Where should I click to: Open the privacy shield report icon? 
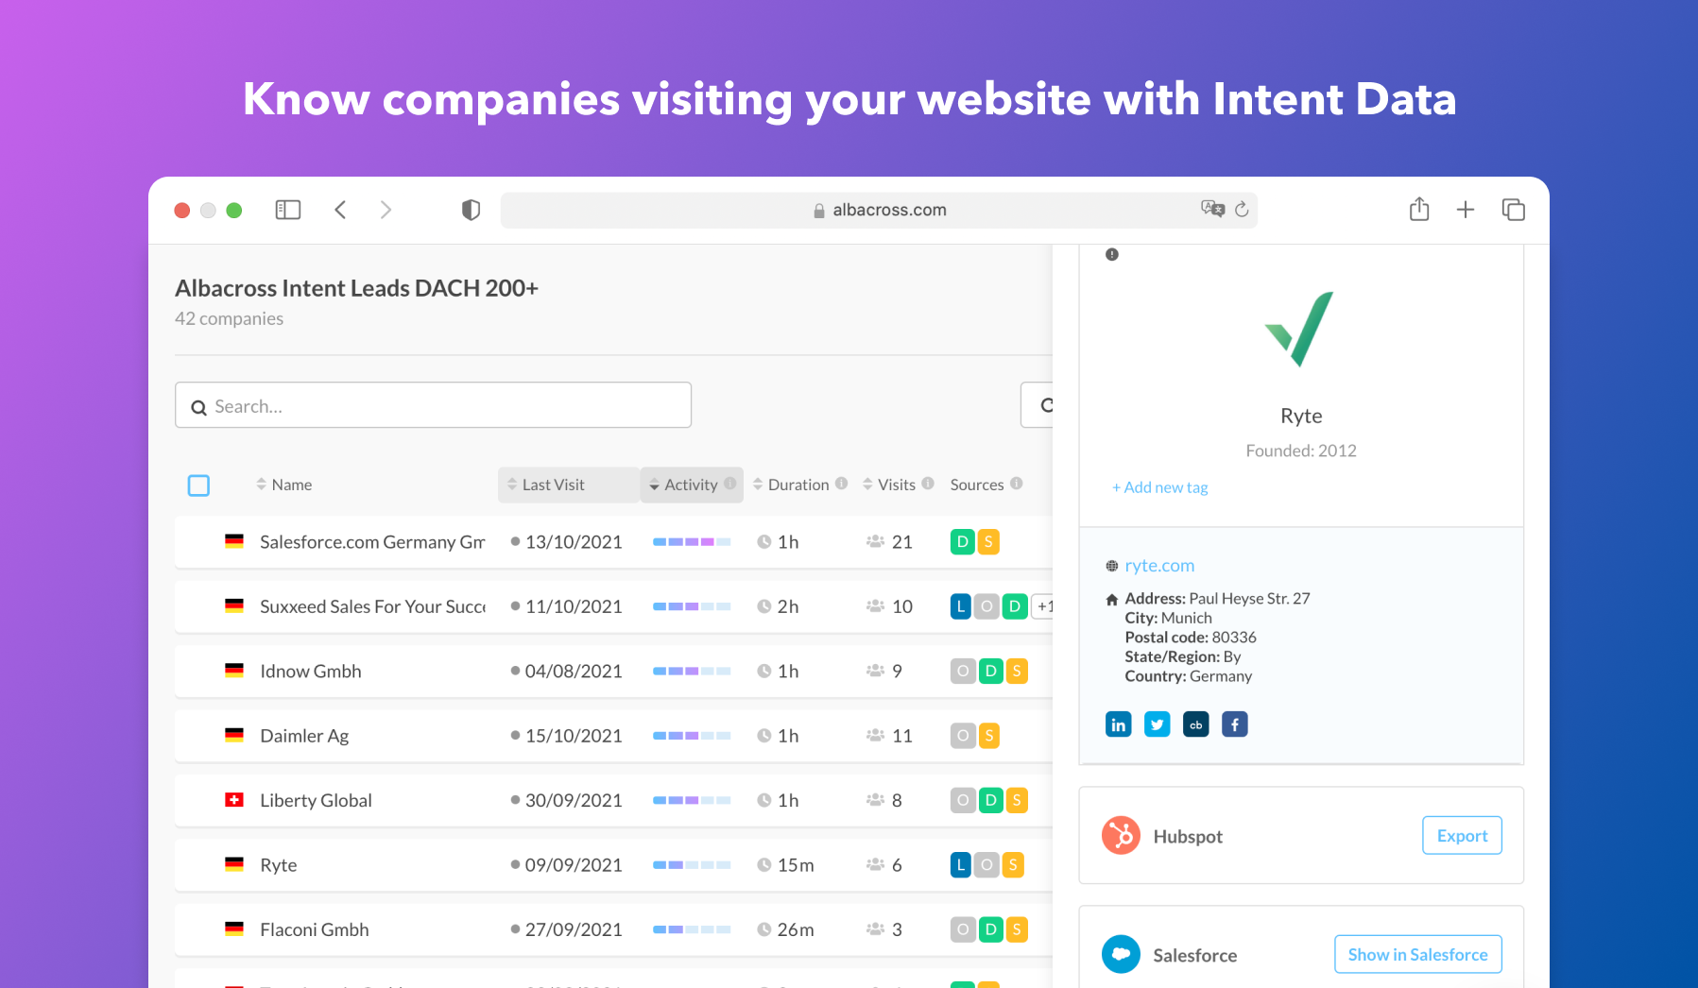[471, 210]
